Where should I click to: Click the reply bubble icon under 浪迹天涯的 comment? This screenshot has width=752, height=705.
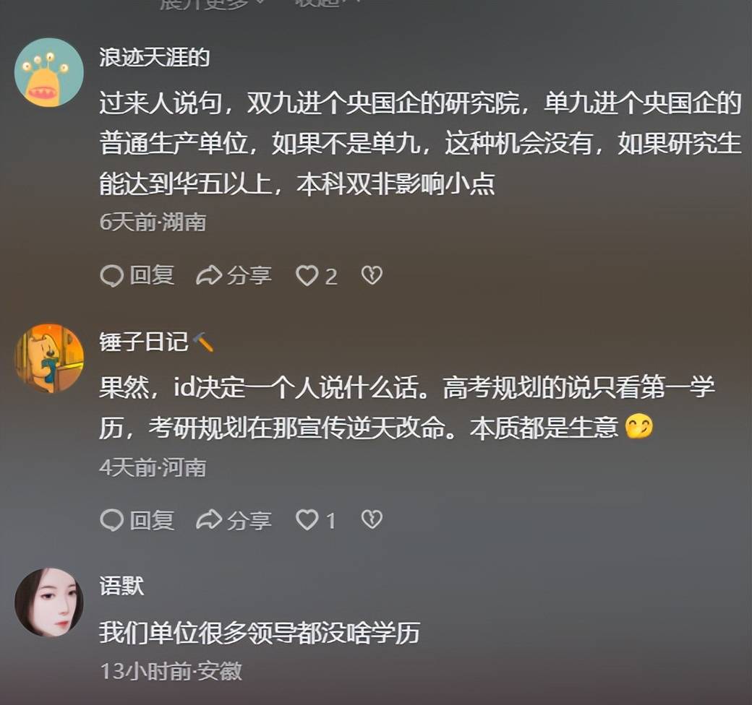pyautogui.click(x=112, y=276)
